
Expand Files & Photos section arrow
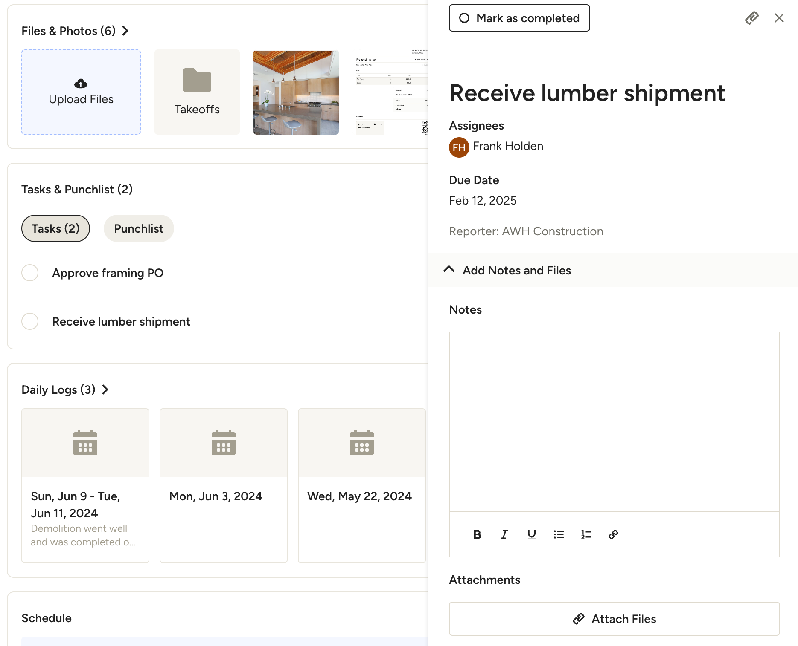pos(125,31)
